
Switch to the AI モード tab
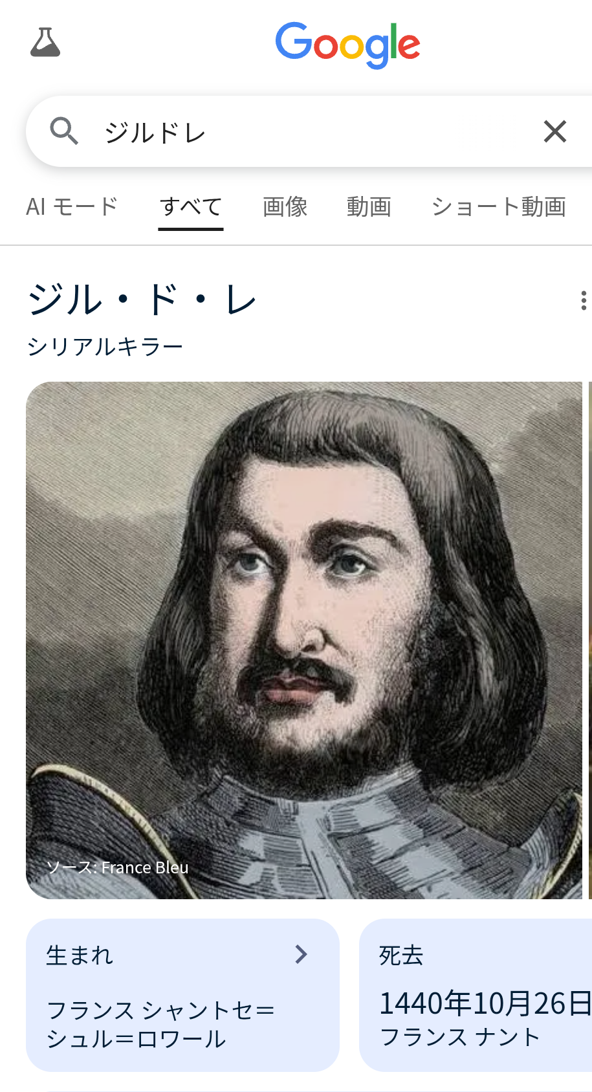point(72,207)
